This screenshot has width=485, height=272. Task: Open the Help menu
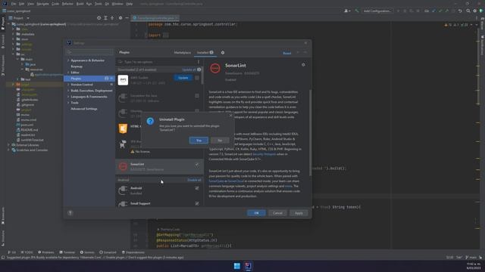[130, 4]
